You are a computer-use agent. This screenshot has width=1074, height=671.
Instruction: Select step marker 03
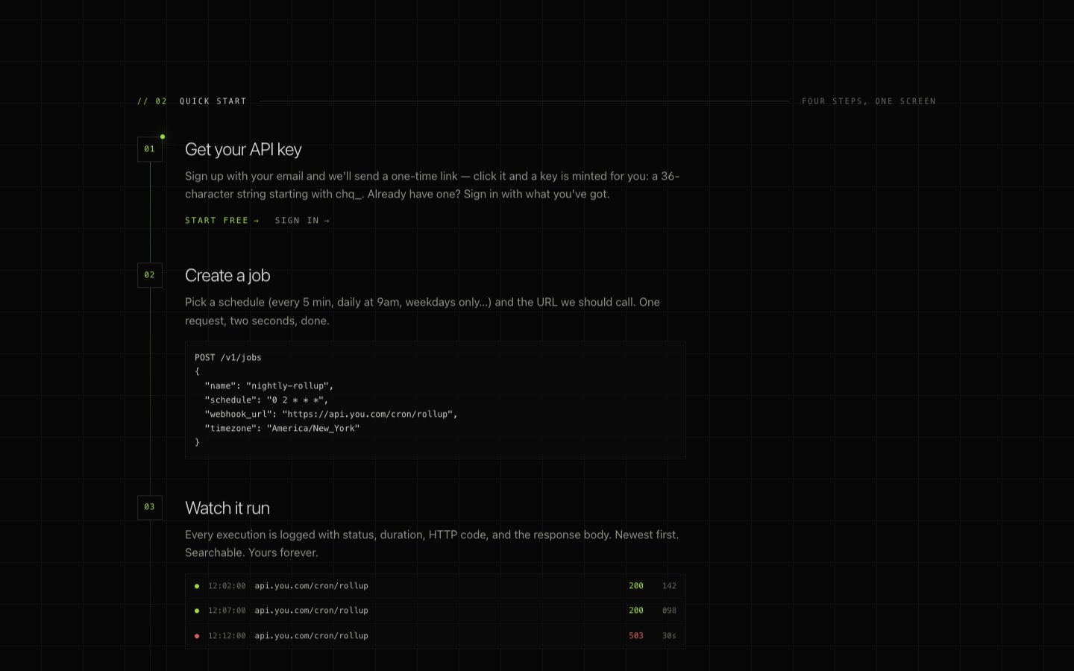click(150, 507)
